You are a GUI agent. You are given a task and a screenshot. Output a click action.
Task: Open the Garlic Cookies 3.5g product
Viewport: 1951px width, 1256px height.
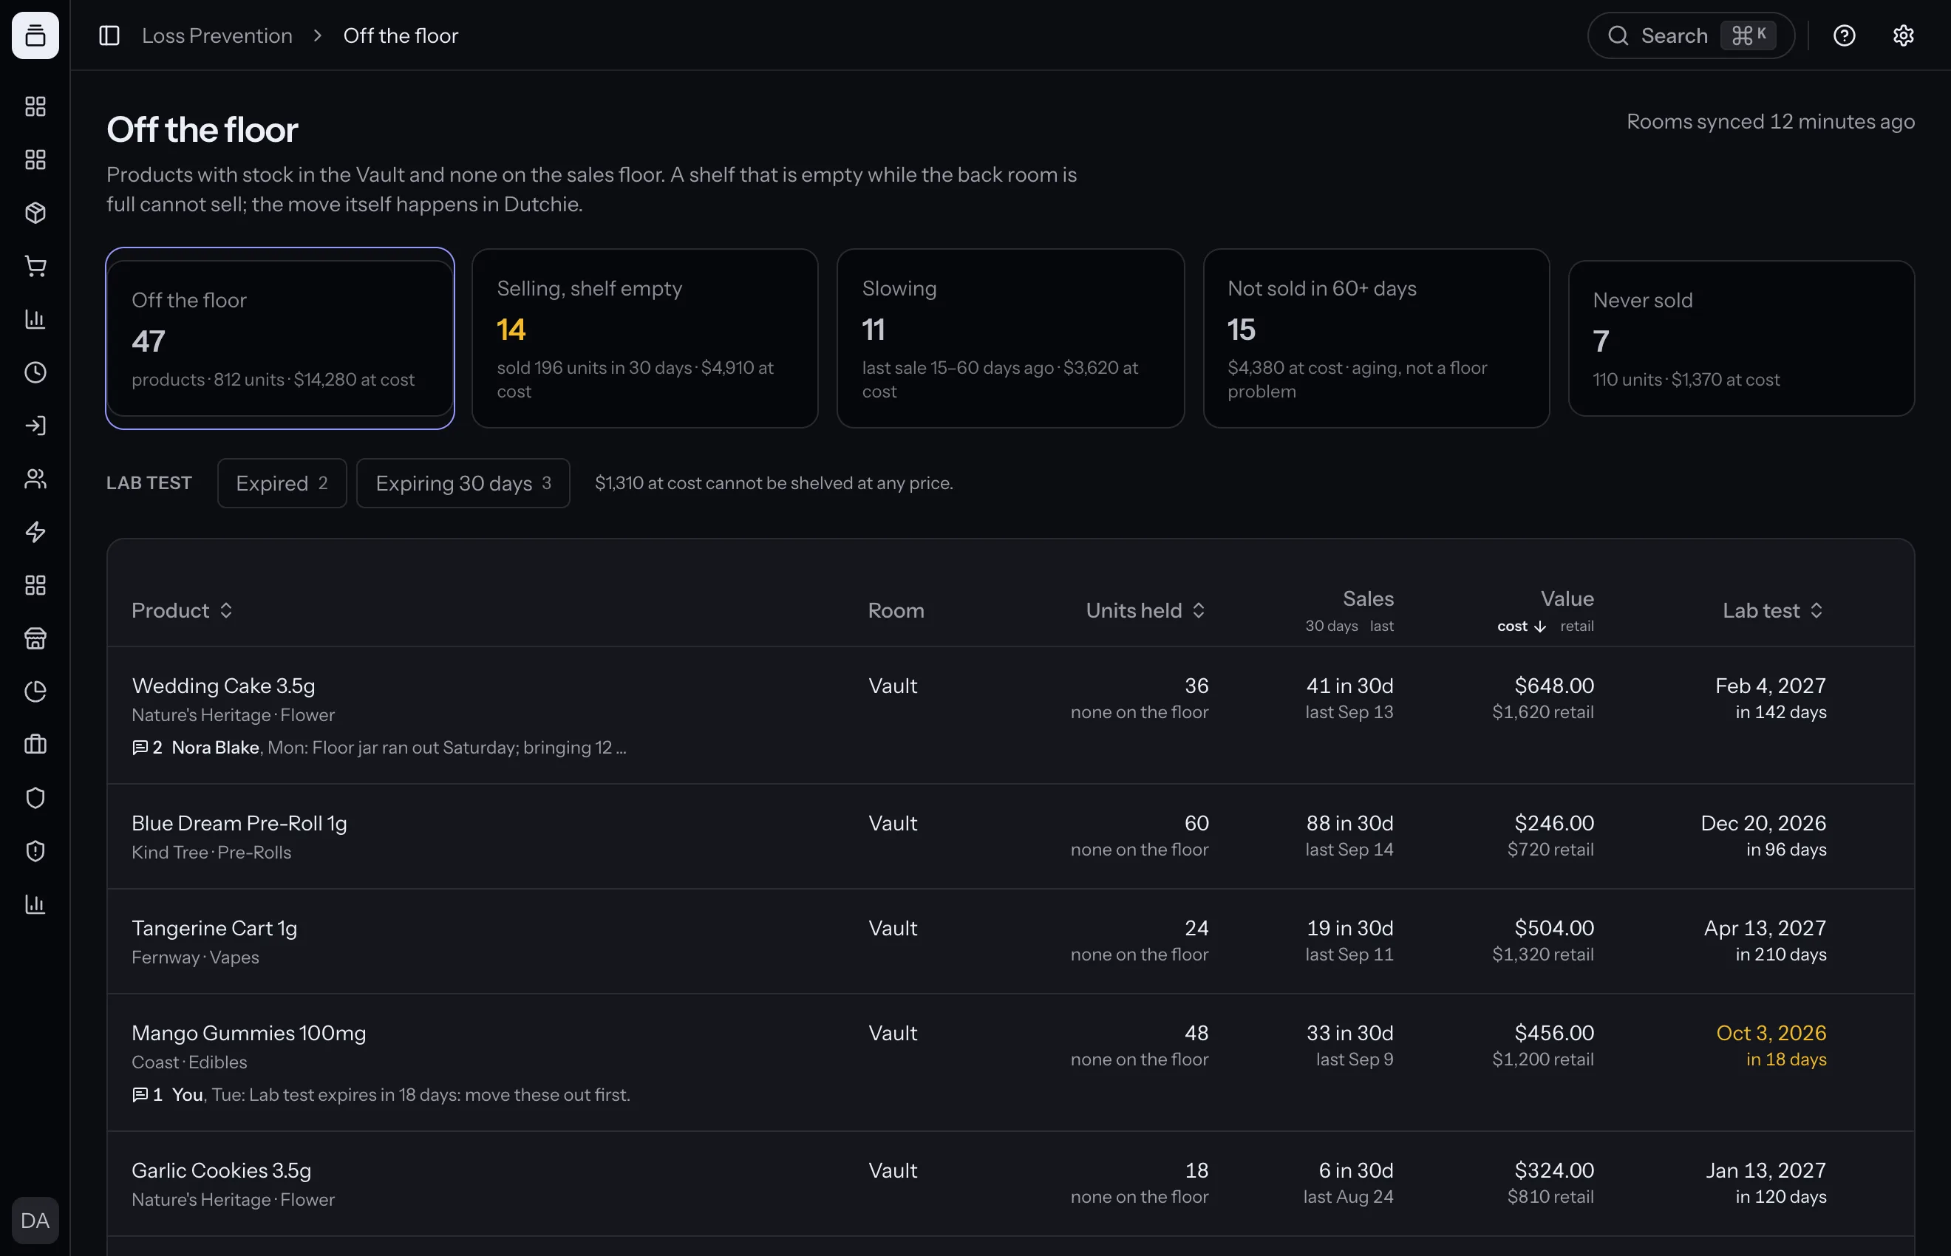[x=221, y=1170]
